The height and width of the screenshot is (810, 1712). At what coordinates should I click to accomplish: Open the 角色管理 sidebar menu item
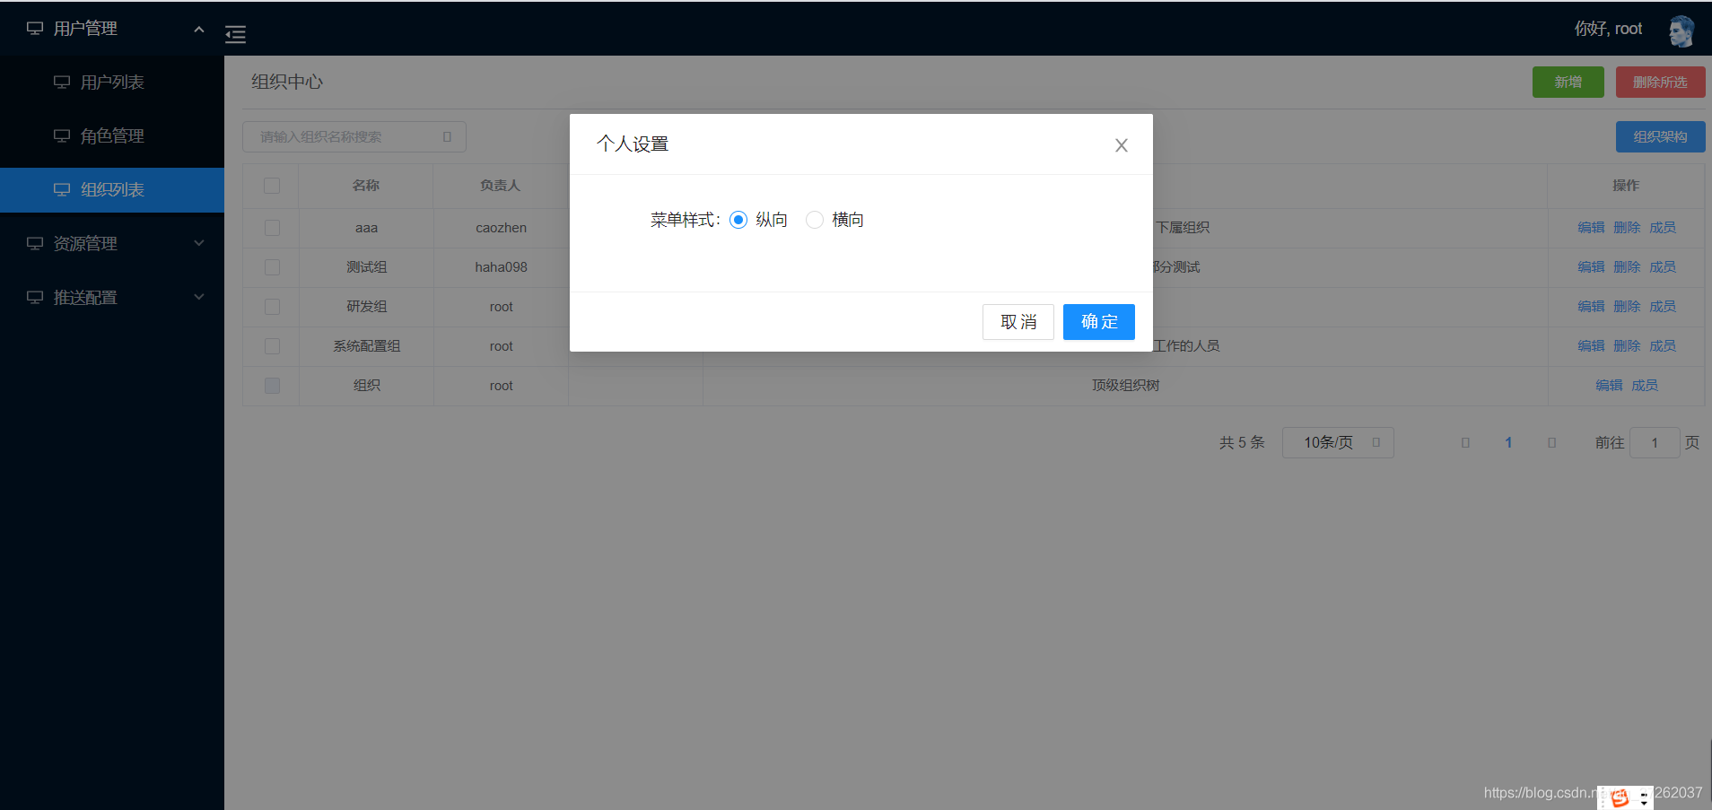click(x=111, y=135)
